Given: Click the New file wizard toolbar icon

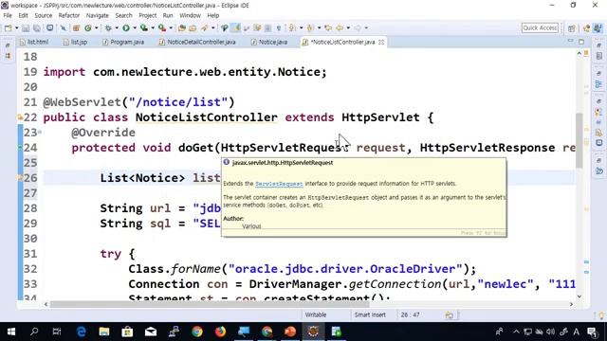Looking at the screenshot, I should coord(9,28).
